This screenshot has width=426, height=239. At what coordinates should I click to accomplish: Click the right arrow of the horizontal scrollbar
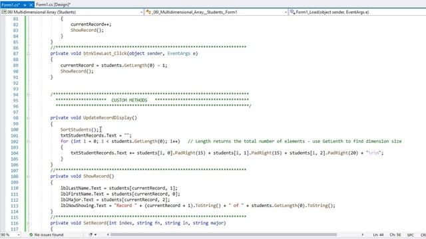[362, 234]
